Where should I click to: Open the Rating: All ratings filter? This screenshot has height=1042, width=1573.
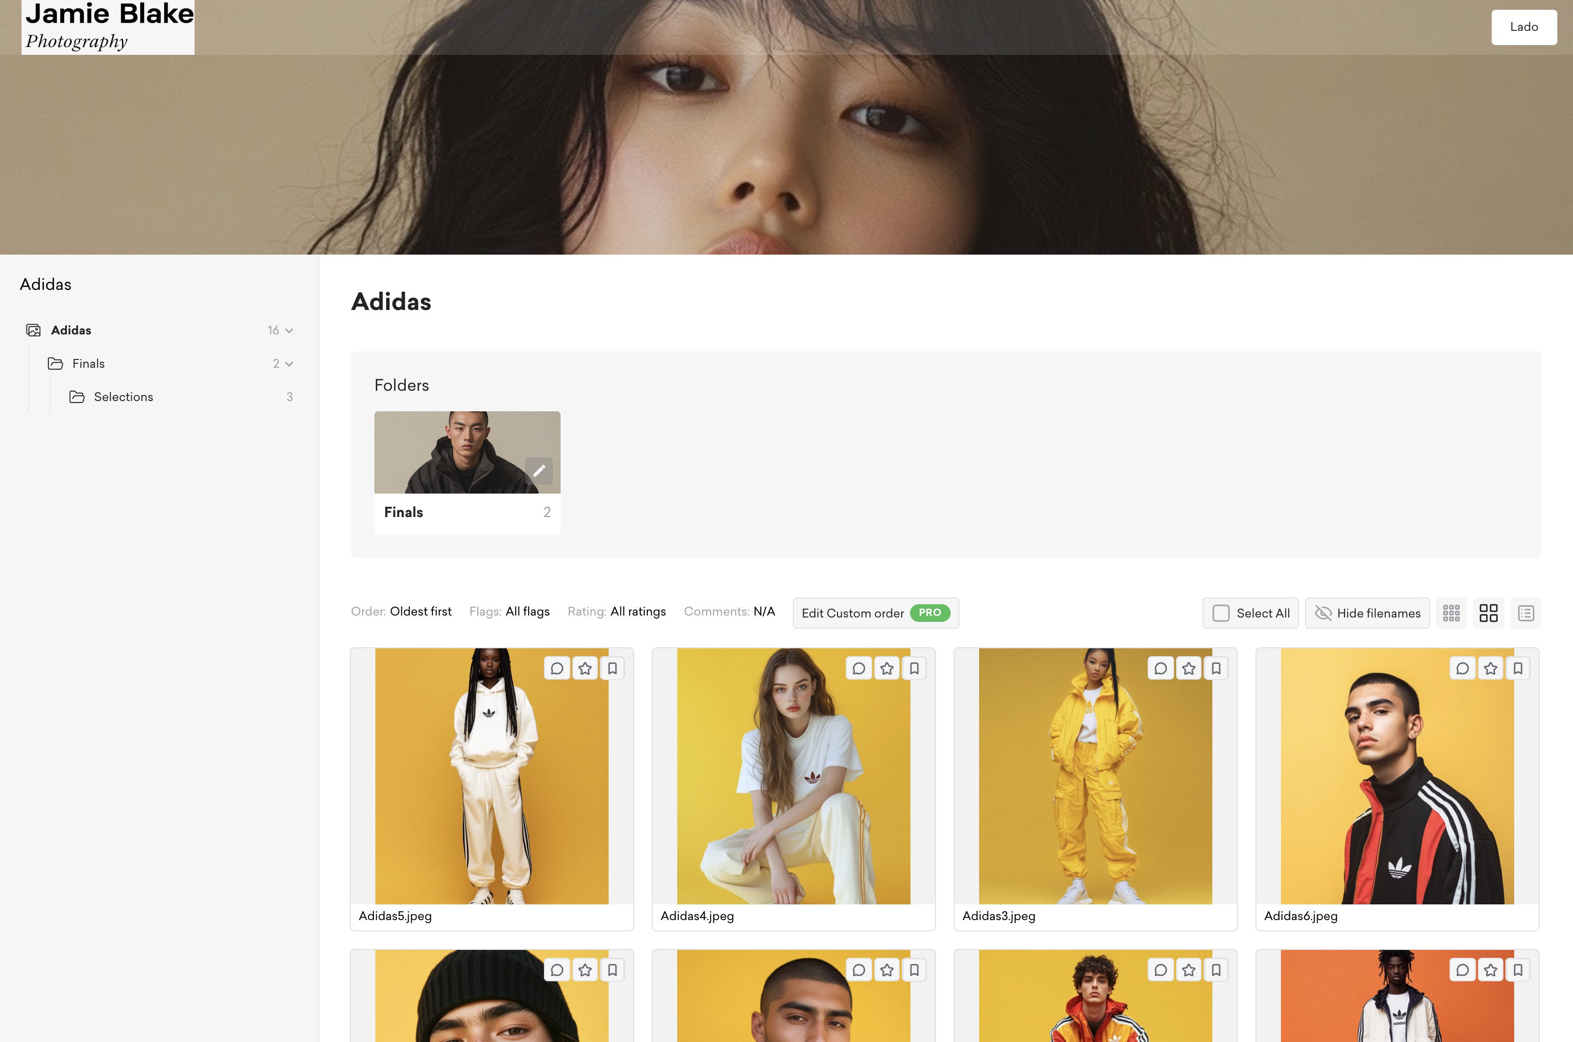(637, 612)
